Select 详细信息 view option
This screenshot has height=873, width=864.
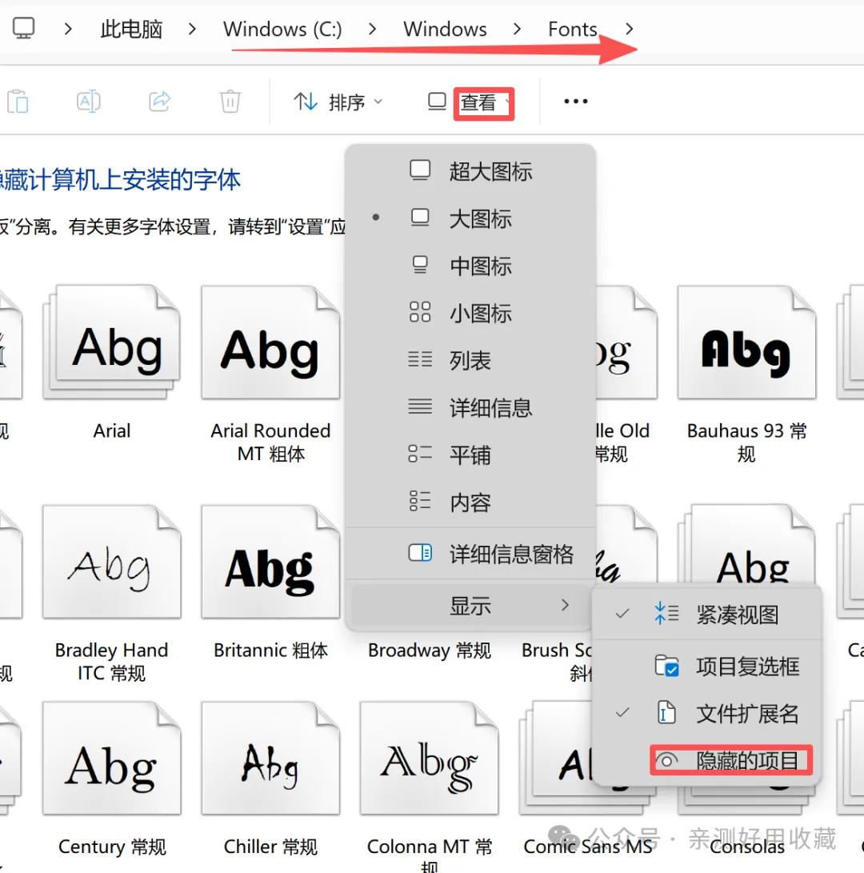coord(470,408)
